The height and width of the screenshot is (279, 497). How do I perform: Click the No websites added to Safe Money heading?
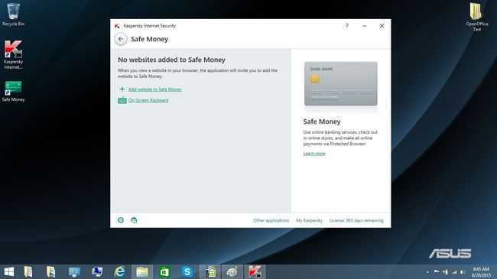171,60
